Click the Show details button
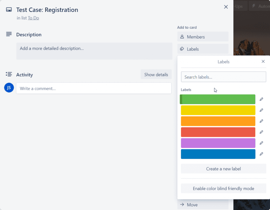The width and height of the screenshot is (270, 210). coord(156,75)
